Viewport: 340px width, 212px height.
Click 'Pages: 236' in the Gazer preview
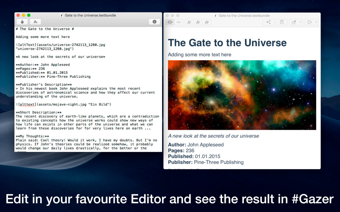click(x=181, y=151)
